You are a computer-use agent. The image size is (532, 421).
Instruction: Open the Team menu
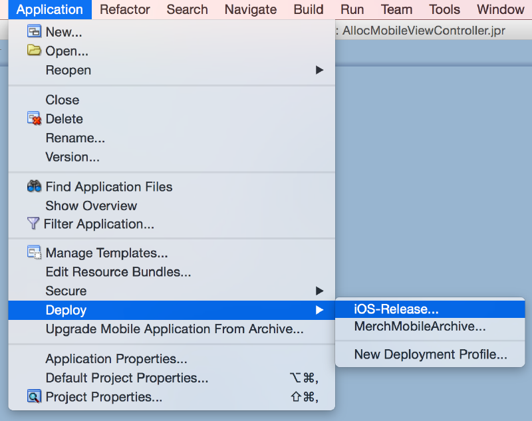[x=396, y=10]
